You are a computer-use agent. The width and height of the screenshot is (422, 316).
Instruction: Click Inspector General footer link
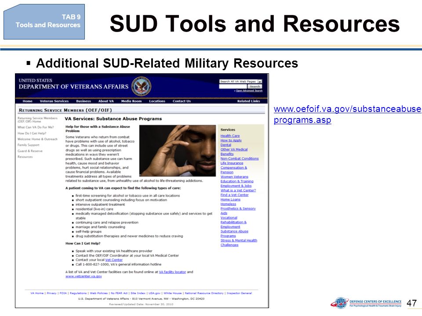(x=239, y=294)
